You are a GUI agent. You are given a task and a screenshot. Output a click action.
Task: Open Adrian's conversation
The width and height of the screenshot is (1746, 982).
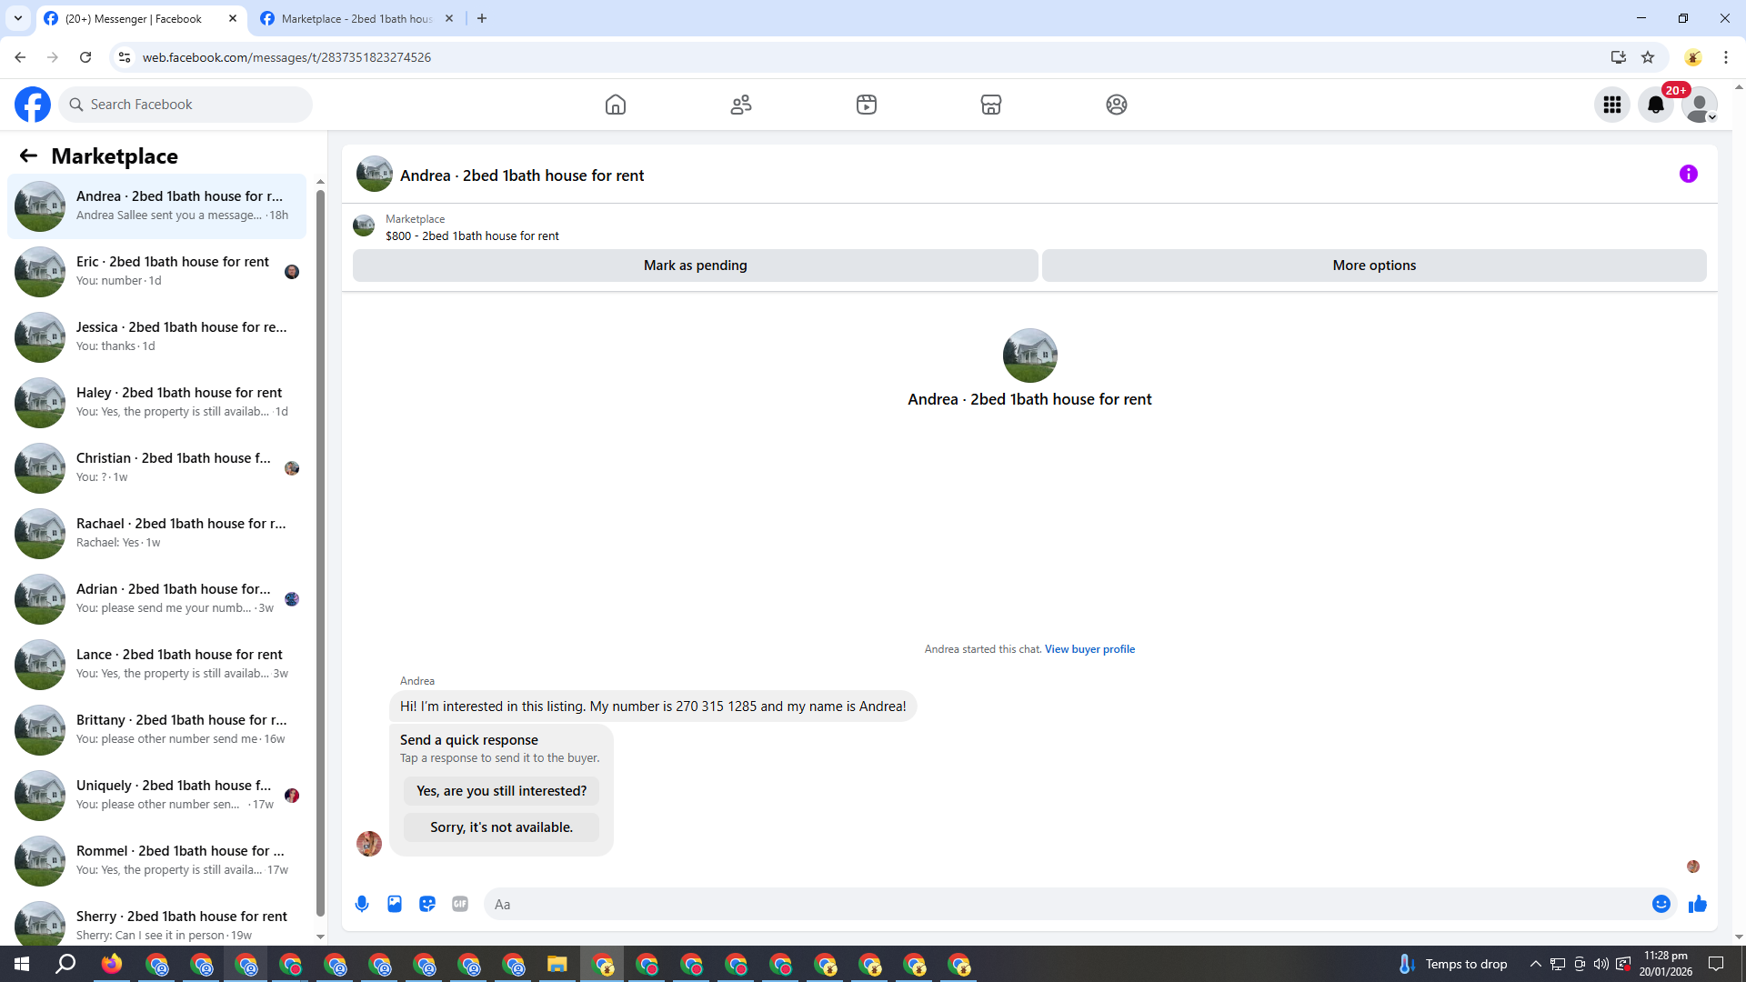[156, 598]
